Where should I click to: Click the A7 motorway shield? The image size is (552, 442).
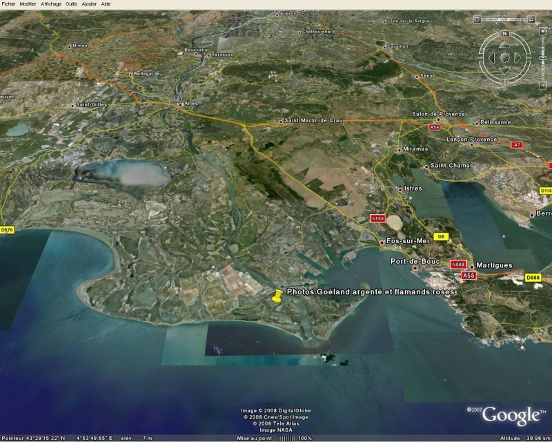click(516, 145)
